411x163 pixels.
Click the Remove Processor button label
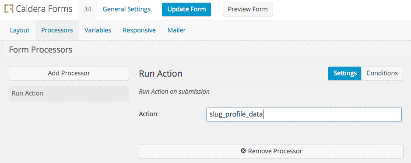275,151
